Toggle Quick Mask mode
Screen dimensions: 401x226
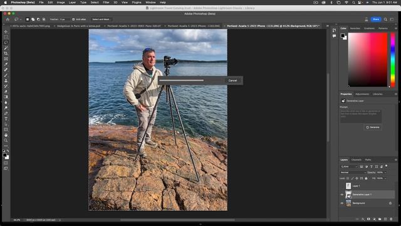(x=6, y=163)
